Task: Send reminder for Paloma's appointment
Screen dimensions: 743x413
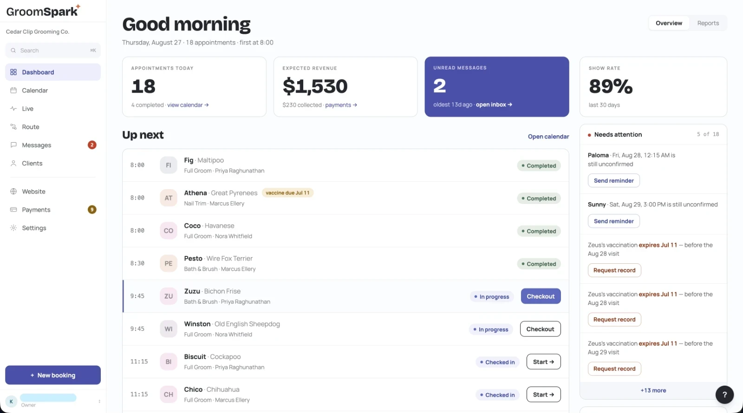Action: [613, 181]
